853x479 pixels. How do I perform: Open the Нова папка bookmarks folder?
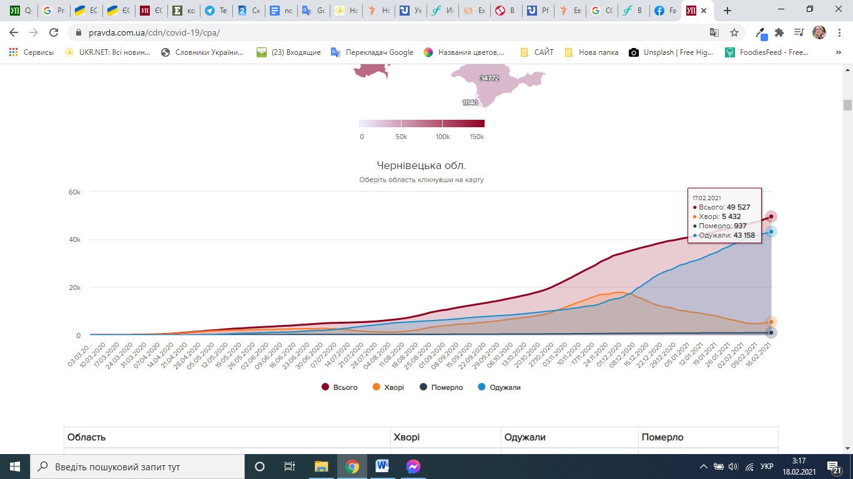click(591, 52)
